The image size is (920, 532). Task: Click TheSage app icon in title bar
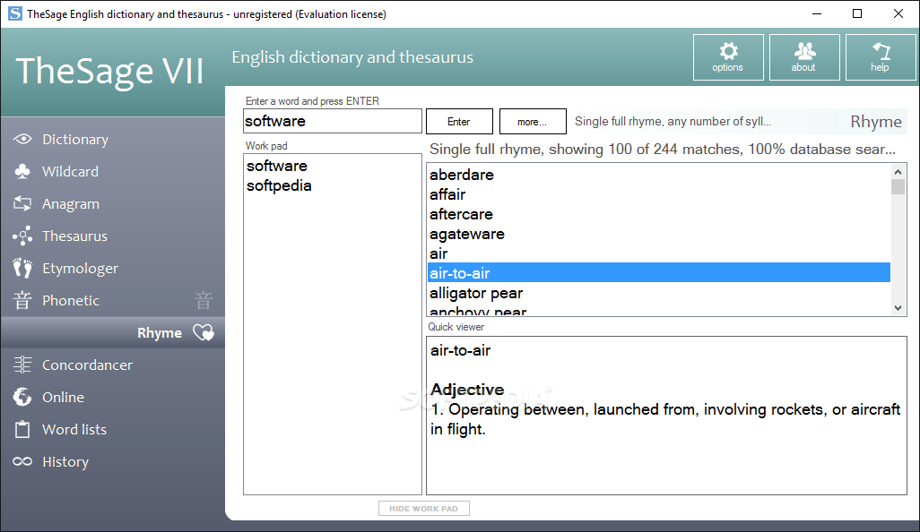pos(14,13)
